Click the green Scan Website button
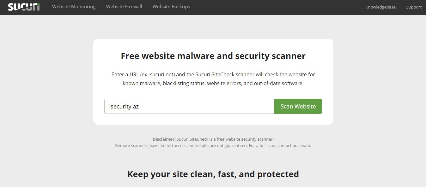The width and height of the screenshot is (426, 187). (x=298, y=106)
